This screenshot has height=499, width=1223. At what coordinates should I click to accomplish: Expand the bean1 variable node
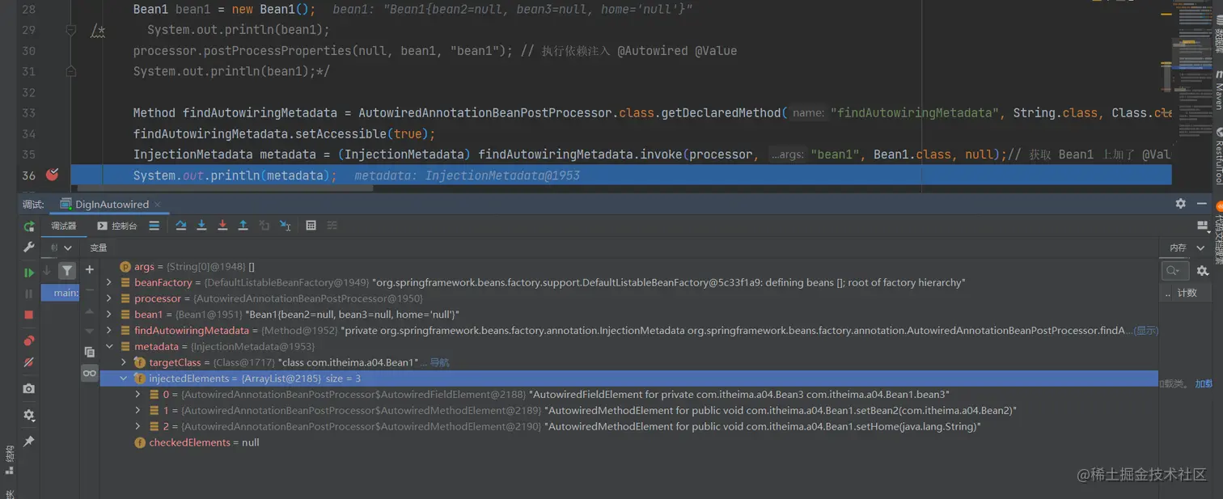click(109, 315)
